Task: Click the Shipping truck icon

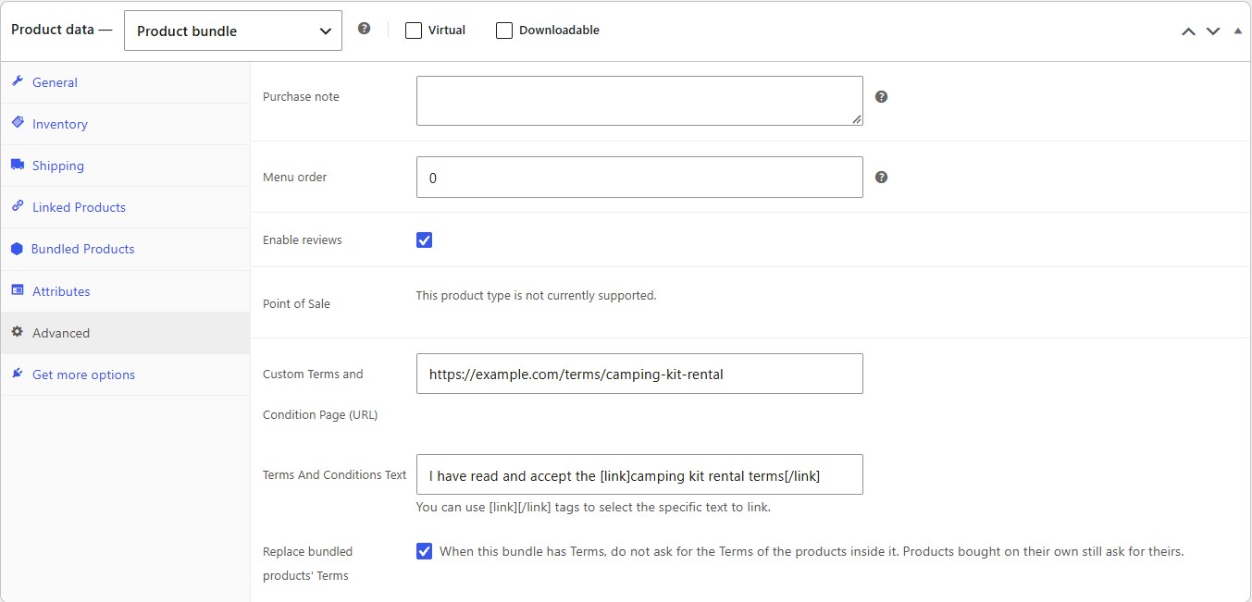Action: pos(17,165)
